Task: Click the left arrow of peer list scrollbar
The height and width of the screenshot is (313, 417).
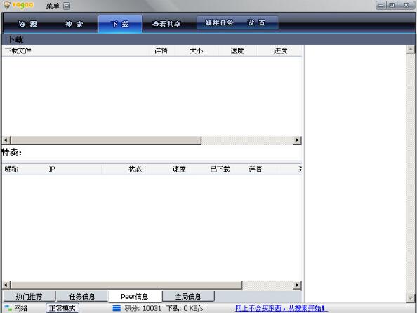Action: (x=6, y=285)
